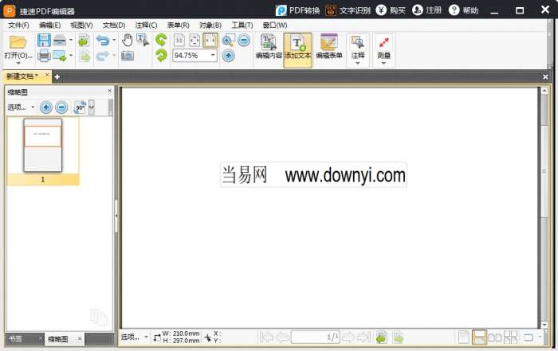Screen dimensions: 558x351
Task: Select the Hand tool
Action: (128, 40)
